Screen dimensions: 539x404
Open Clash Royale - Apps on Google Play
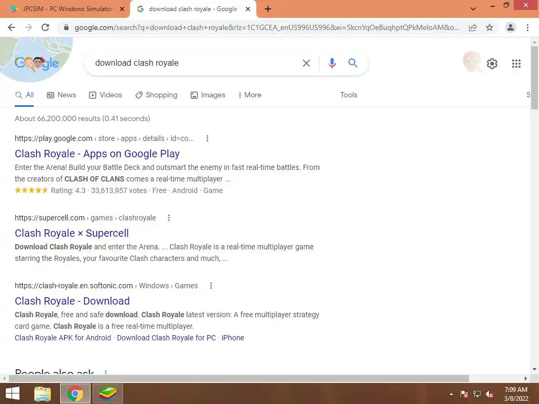pos(97,154)
